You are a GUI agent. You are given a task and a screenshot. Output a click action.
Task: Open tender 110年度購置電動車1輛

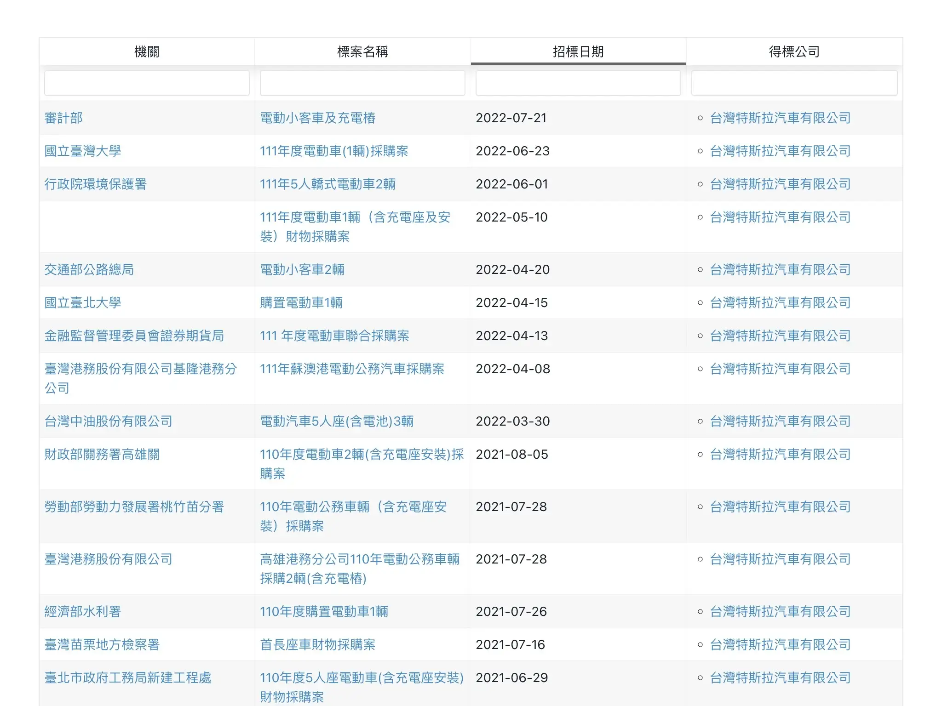click(x=324, y=612)
